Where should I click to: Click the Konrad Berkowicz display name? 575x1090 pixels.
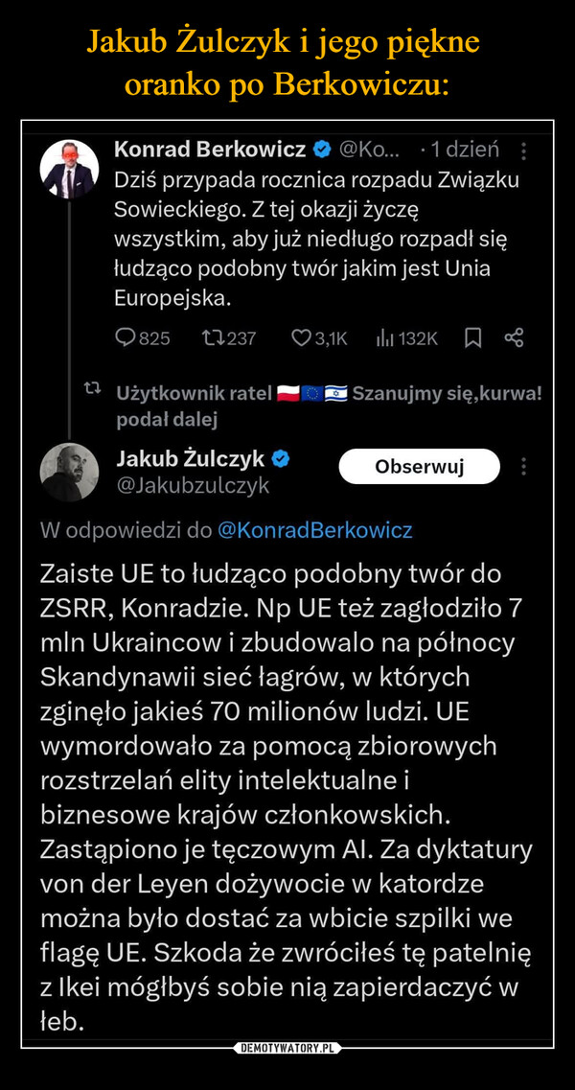pos(210,150)
